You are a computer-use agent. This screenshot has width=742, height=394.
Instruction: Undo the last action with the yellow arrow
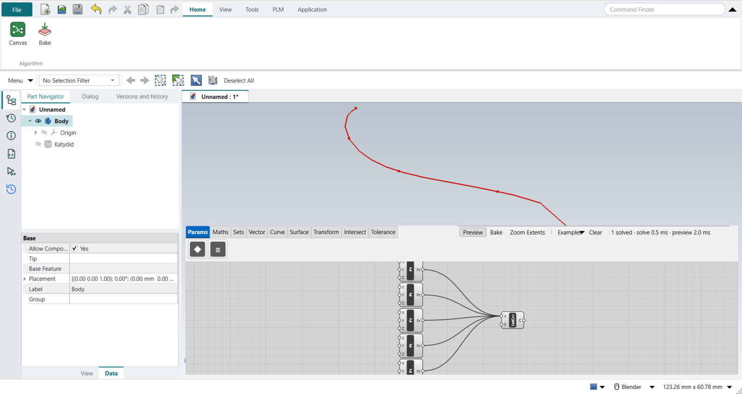96,9
